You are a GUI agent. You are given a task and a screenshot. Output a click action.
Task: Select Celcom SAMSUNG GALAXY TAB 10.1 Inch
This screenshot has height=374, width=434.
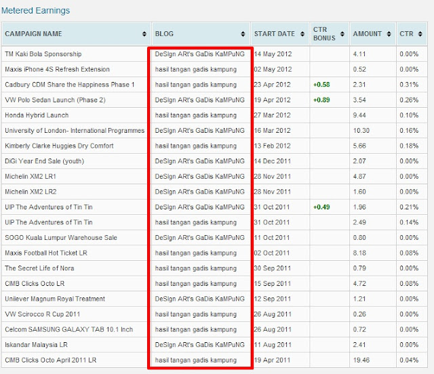click(x=69, y=329)
